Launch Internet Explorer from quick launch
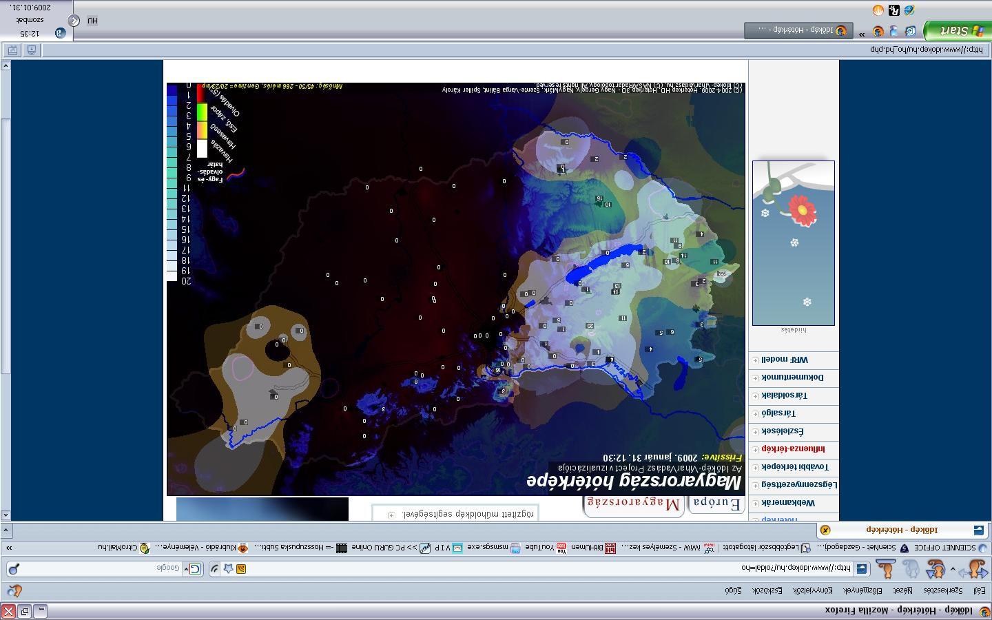The image size is (992, 620). (x=909, y=10)
